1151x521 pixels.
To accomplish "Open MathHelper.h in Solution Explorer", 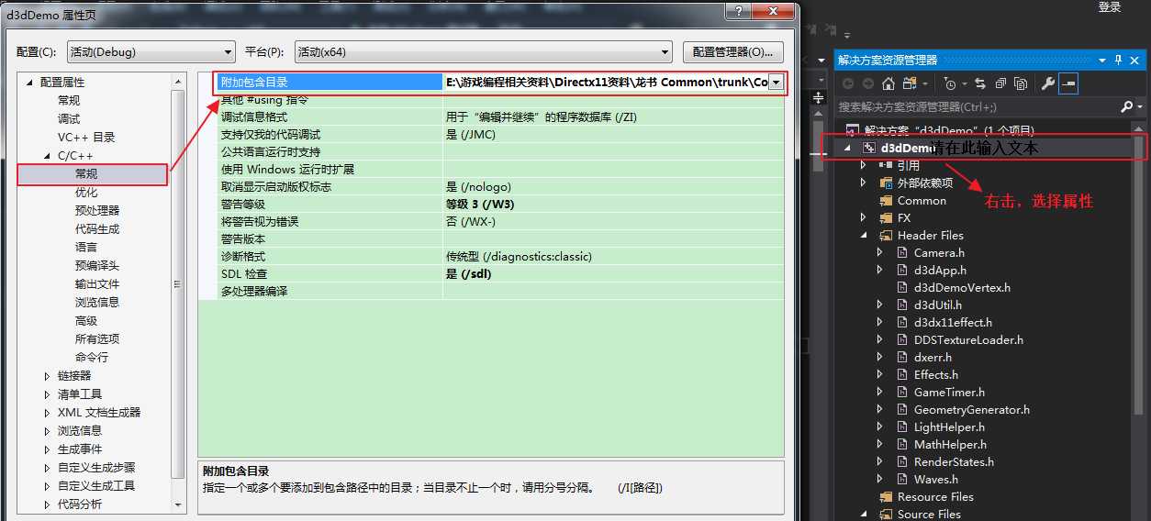I will coord(950,444).
